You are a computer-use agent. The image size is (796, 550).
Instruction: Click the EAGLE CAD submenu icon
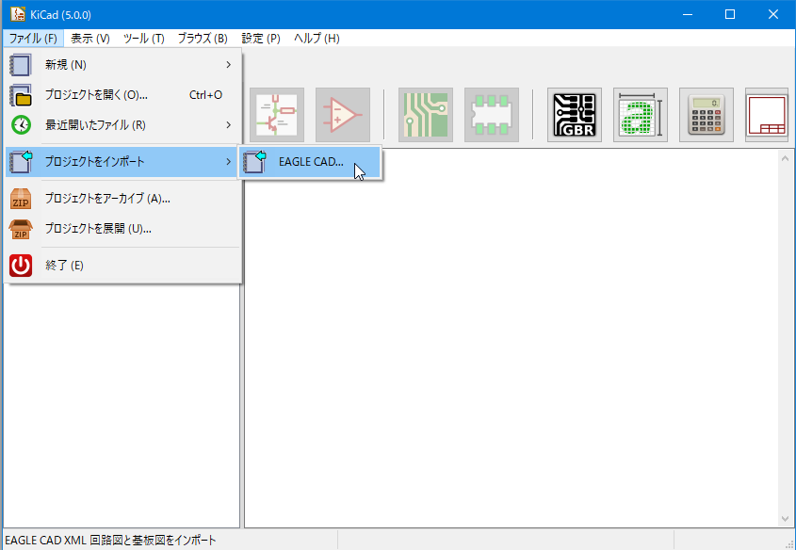point(255,162)
